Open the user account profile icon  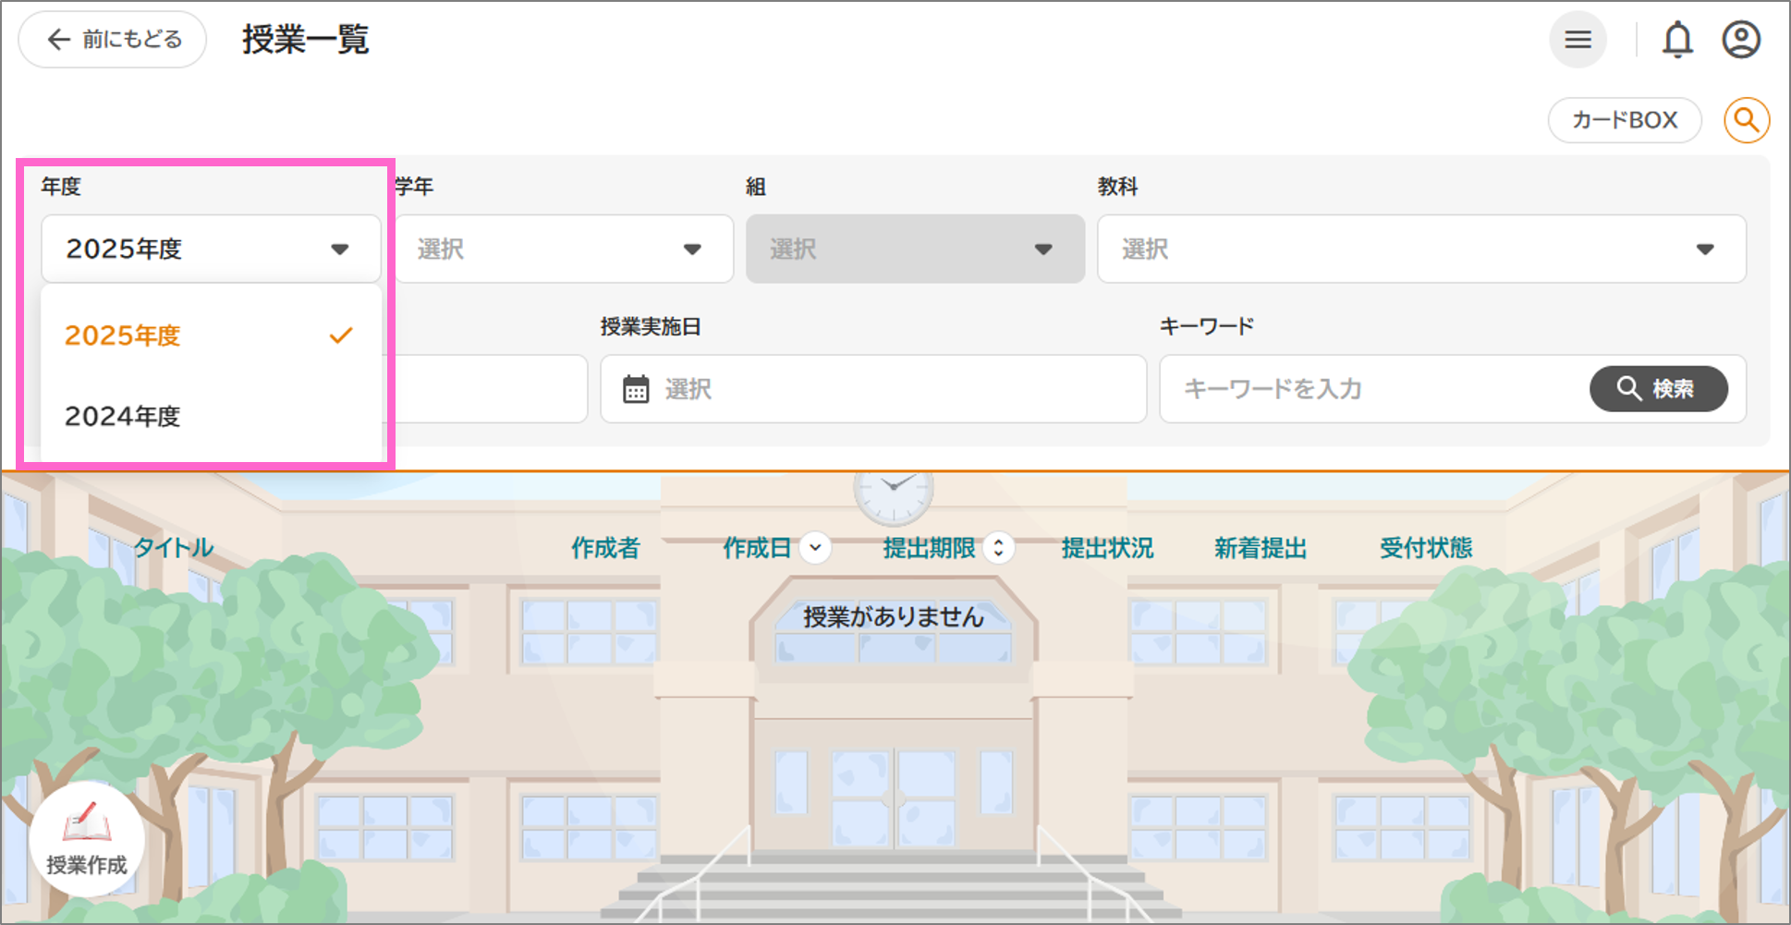click(x=1741, y=40)
